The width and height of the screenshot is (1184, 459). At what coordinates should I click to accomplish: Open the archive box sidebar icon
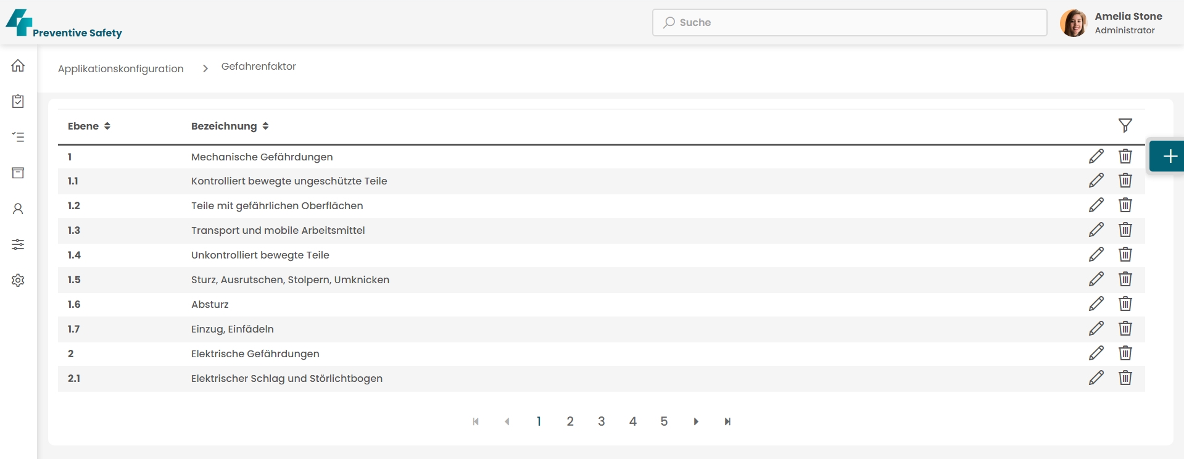18,173
